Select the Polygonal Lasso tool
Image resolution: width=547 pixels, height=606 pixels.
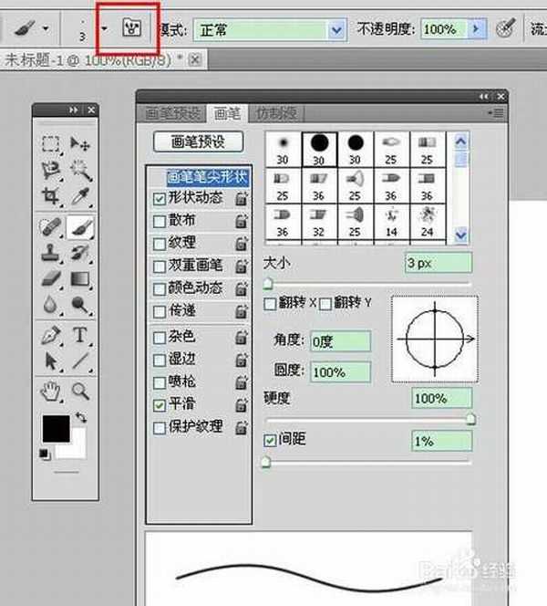tap(50, 170)
